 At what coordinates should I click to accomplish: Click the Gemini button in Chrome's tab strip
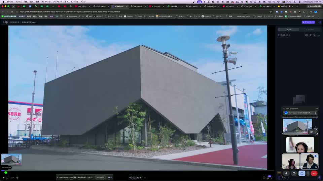(314, 6)
